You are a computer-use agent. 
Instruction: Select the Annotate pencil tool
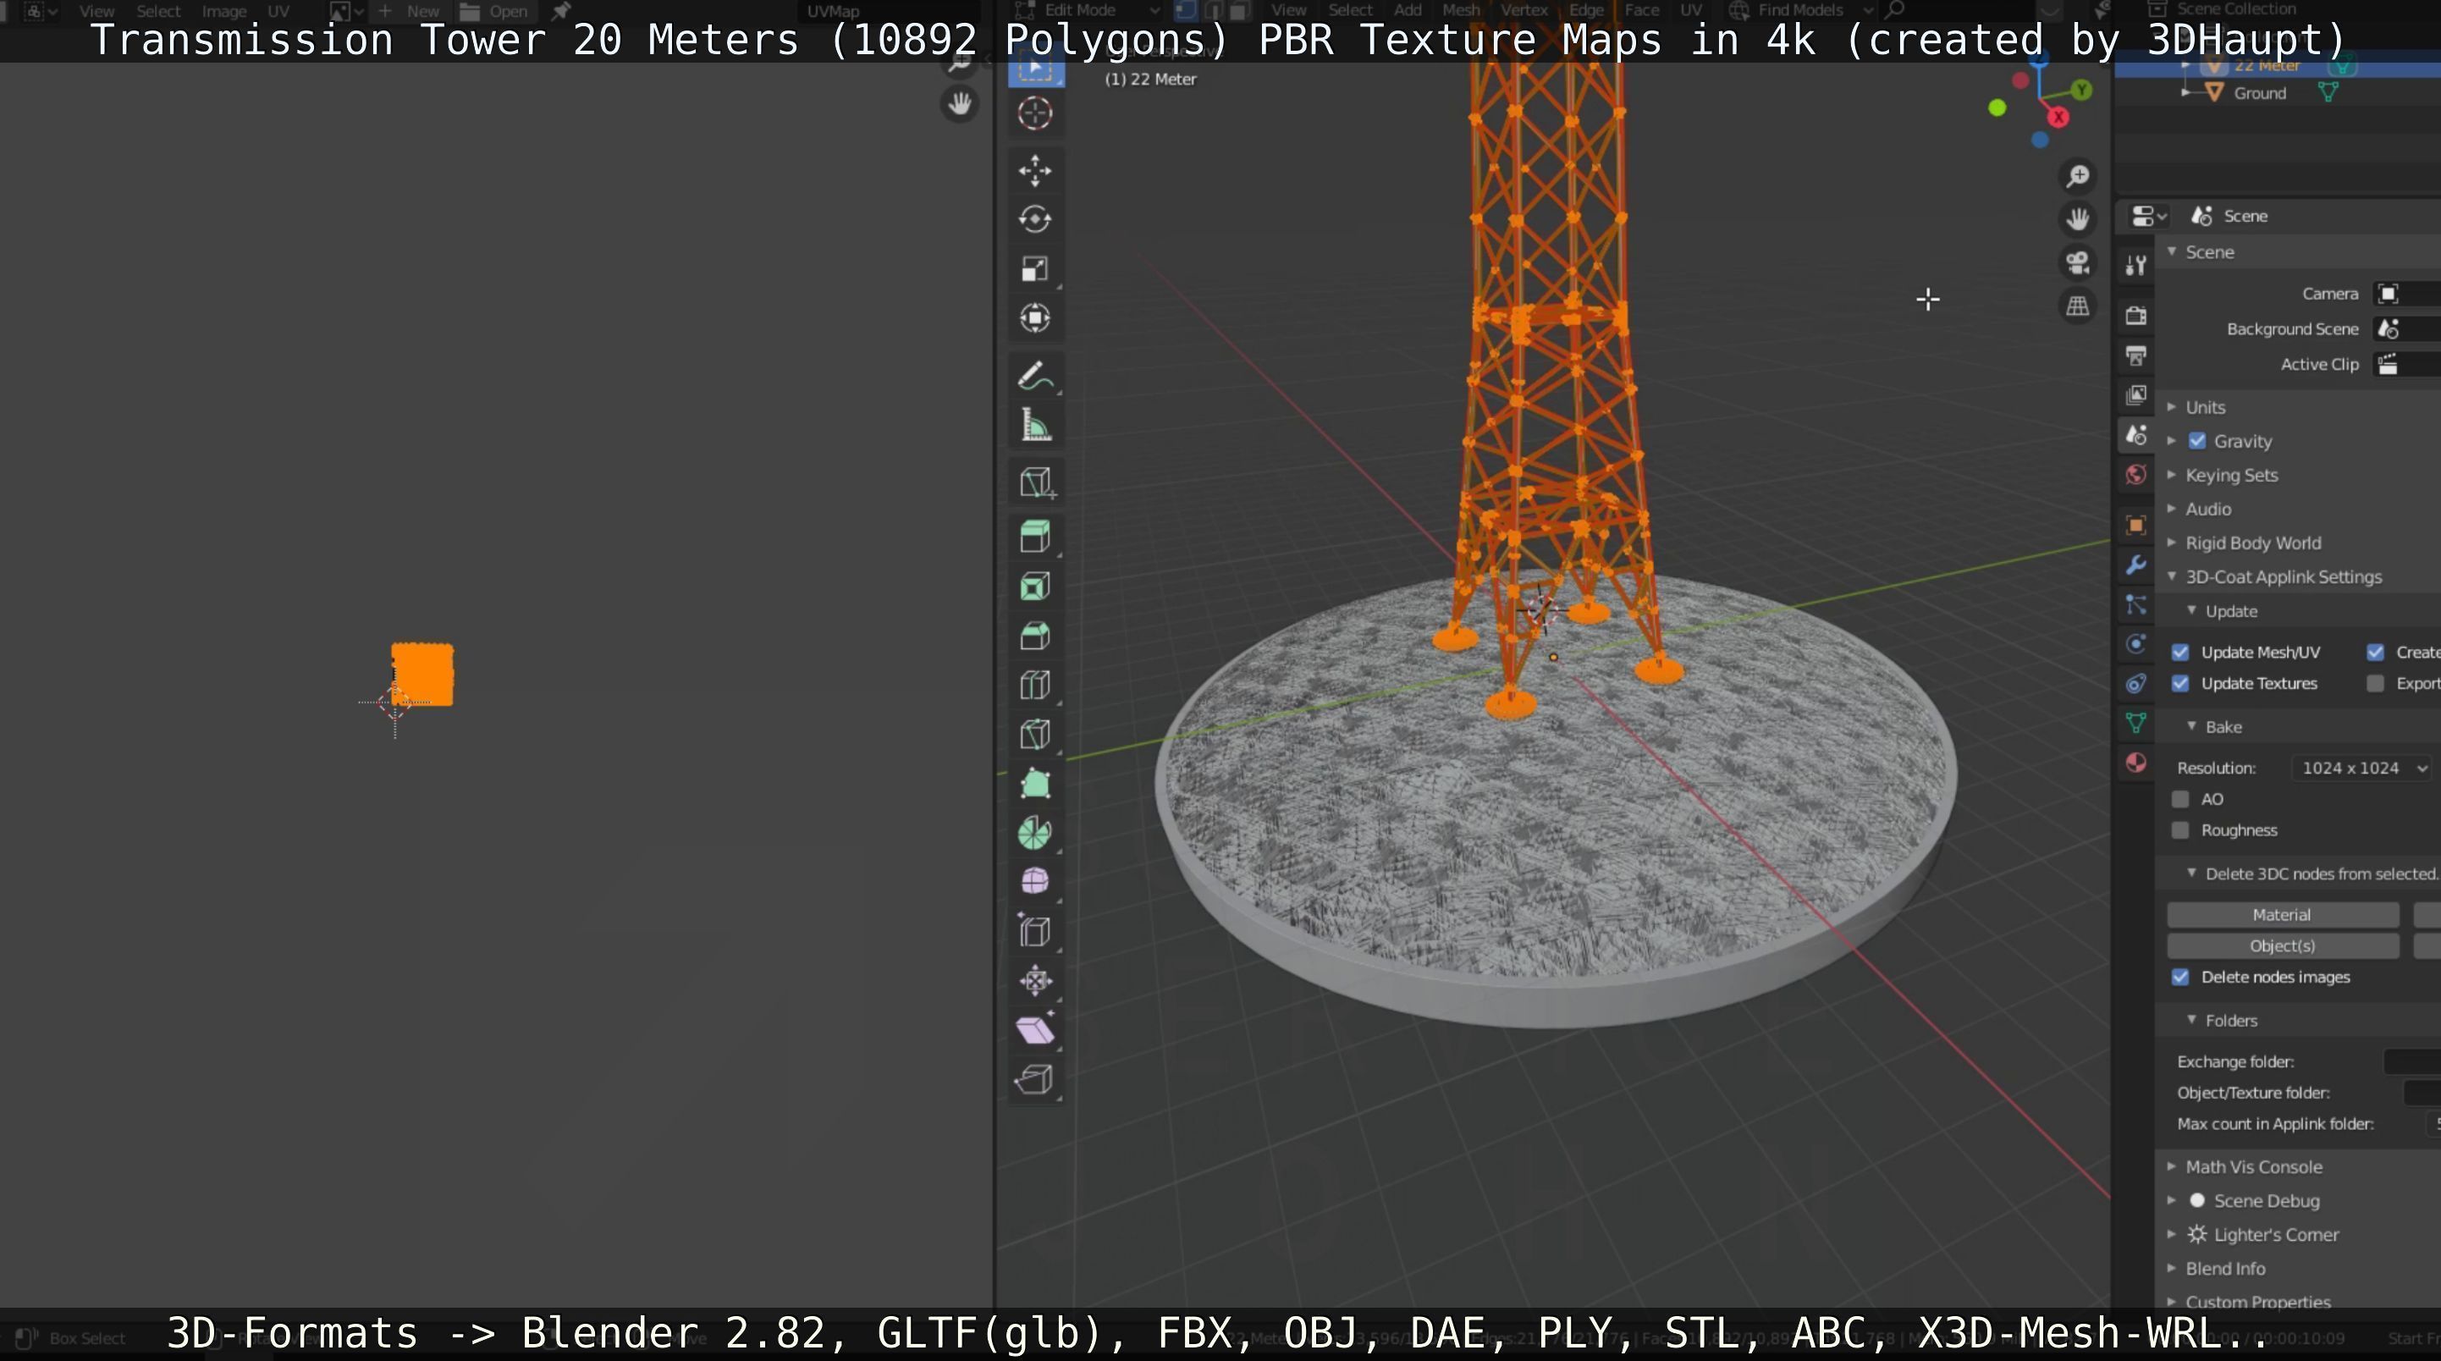pyautogui.click(x=1035, y=377)
